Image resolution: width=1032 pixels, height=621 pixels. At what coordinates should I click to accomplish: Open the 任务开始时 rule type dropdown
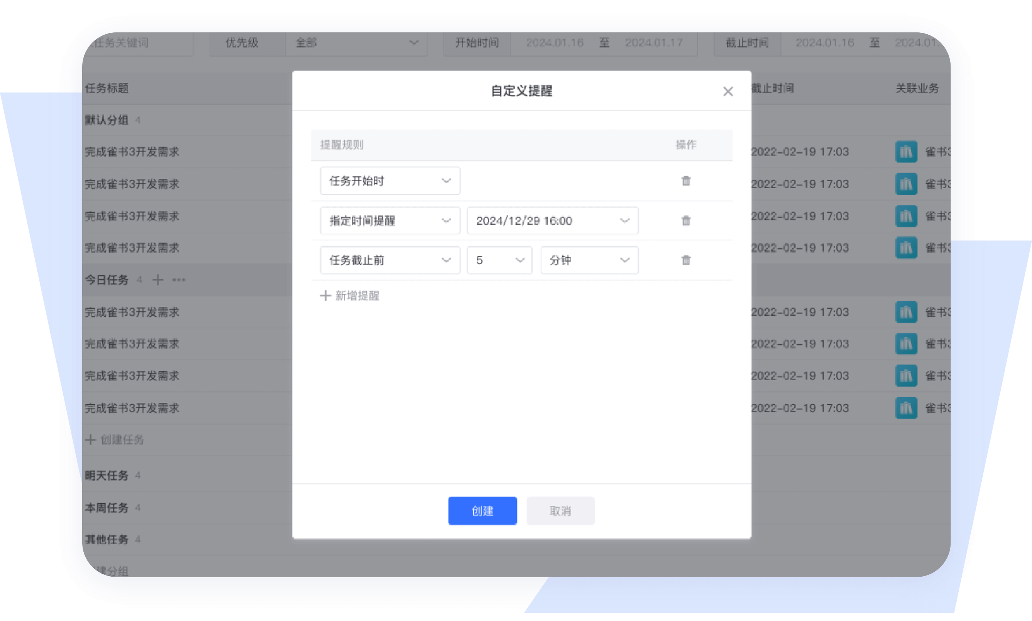[390, 181]
